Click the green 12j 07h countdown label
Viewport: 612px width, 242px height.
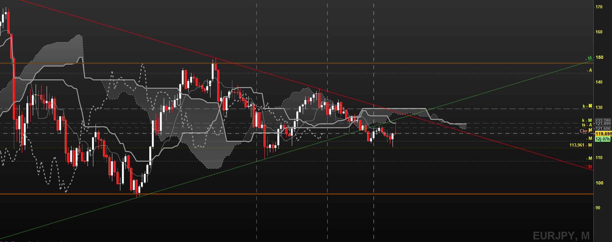[x=603, y=139]
